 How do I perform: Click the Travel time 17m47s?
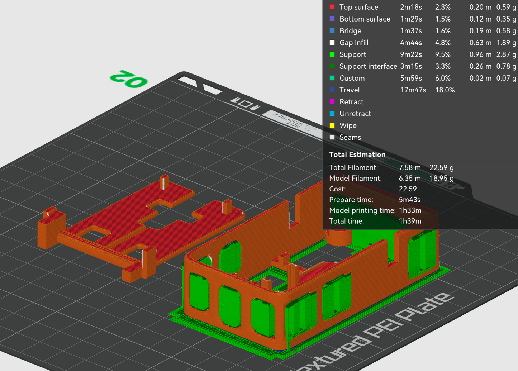click(413, 90)
